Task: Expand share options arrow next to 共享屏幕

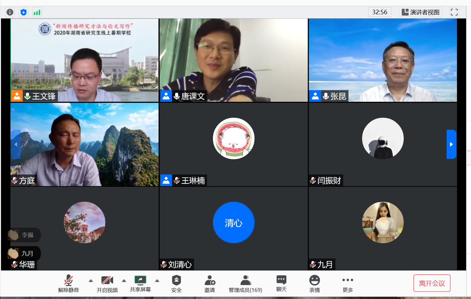Action: [x=157, y=281]
